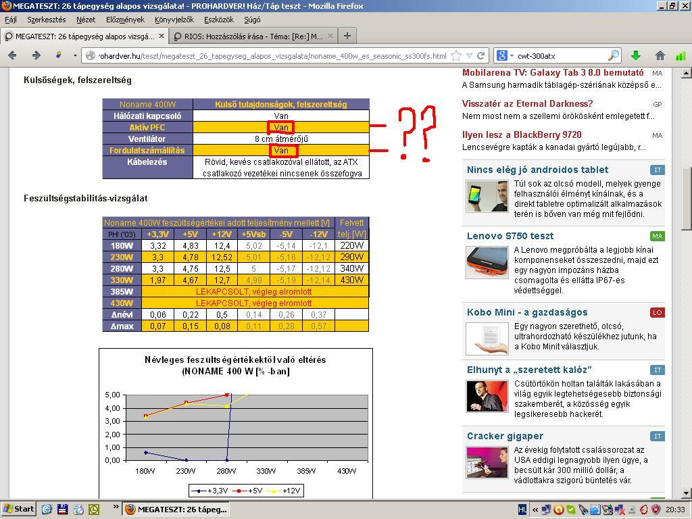Open a new tab with plus button
Viewport: 692px width, 519px height.
pyautogui.click(x=347, y=36)
